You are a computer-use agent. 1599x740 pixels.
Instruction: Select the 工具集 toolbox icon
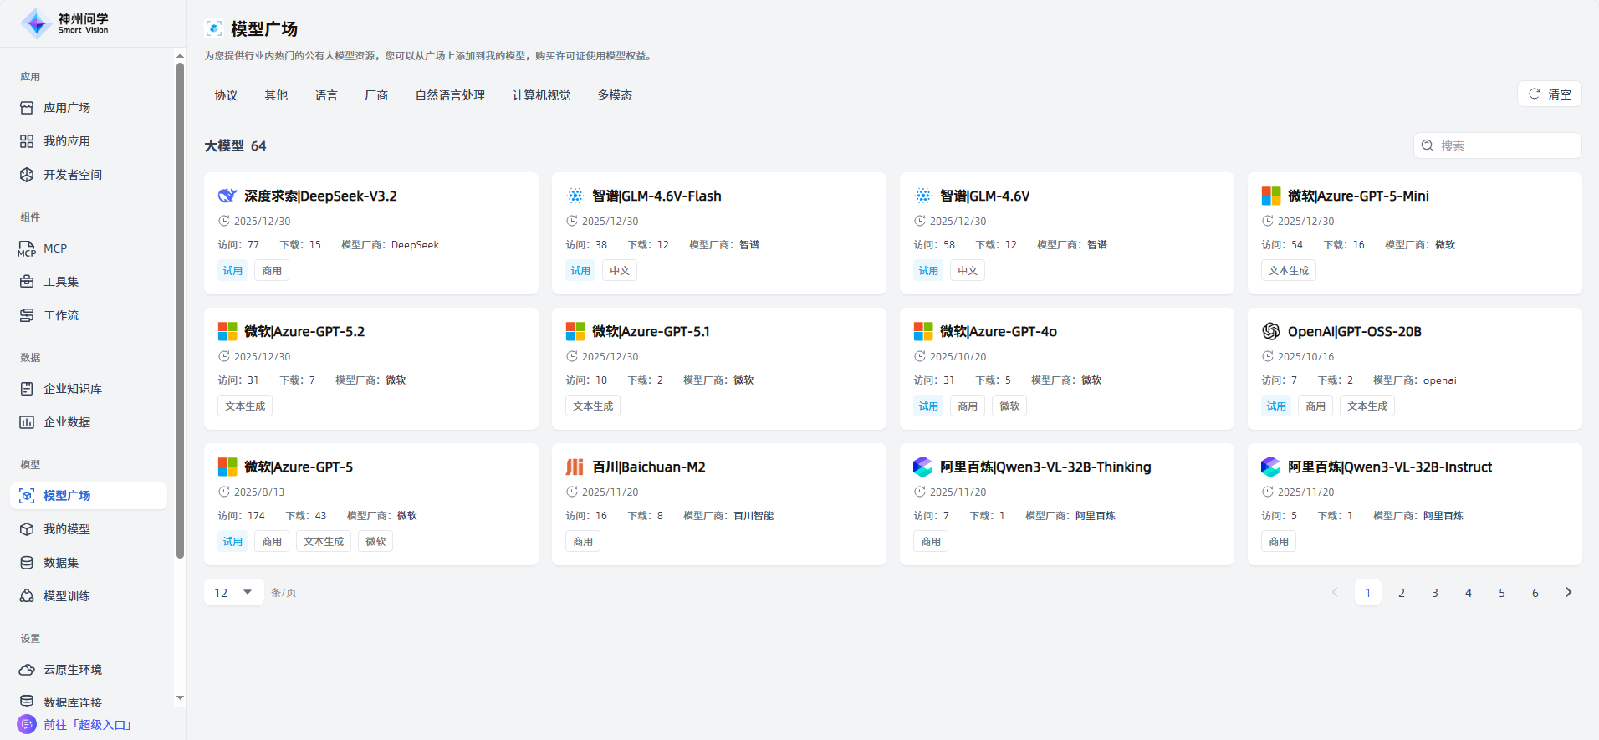[x=27, y=282]
